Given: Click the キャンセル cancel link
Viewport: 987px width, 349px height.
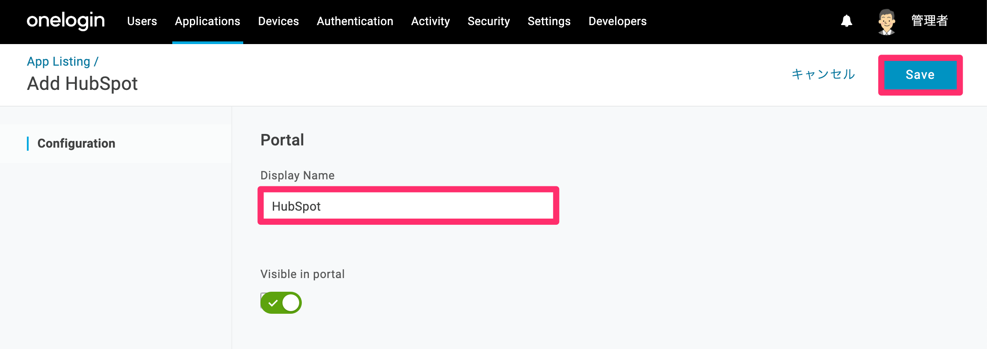Looking at the screenshot, I should pyautogui.click(x=823, y=74).
